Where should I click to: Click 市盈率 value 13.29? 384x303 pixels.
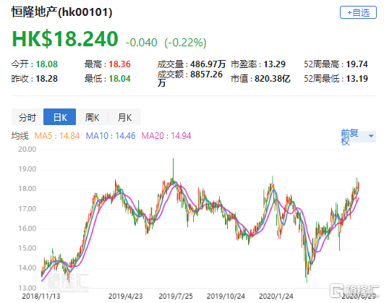(x=275, y=64)
